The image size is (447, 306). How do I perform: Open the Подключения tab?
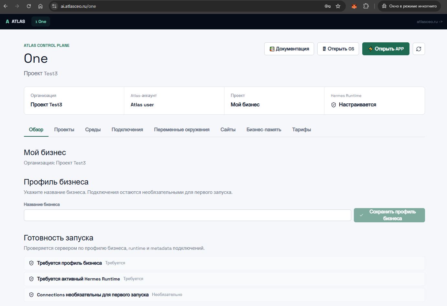pyautogui.click(x=127, y=130)
